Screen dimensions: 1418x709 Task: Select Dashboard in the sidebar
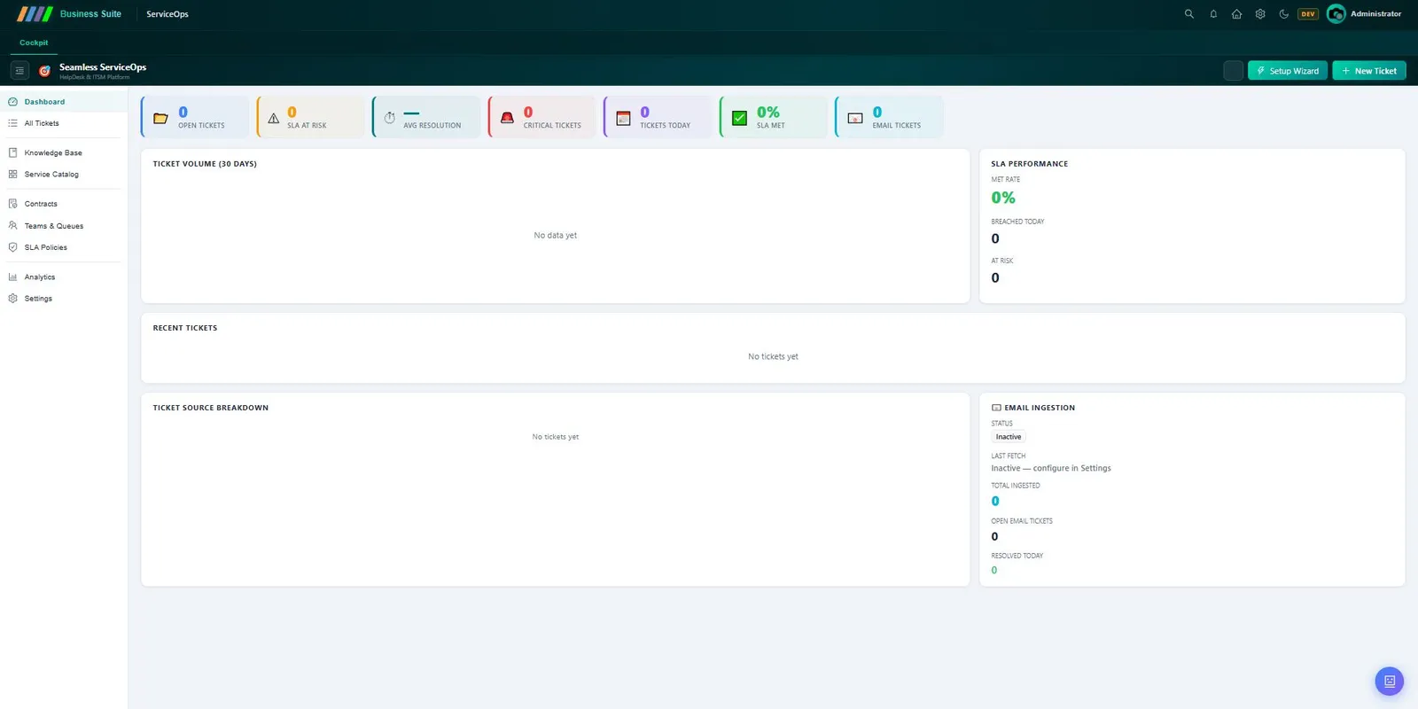(64, 102)
